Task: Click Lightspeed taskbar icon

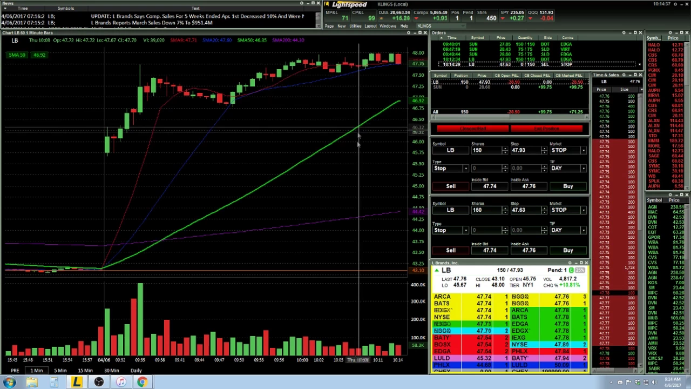Action: 77,382
